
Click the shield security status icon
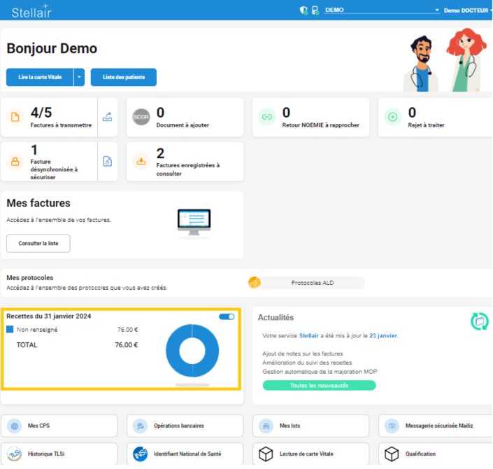click(x=303, y=10)
